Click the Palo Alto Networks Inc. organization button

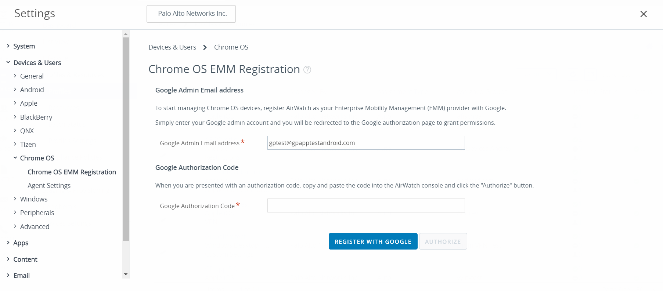click(191, 14)
